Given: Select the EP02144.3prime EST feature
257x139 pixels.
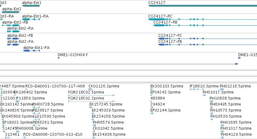Looking at the screenshot, I should (152, 113).
